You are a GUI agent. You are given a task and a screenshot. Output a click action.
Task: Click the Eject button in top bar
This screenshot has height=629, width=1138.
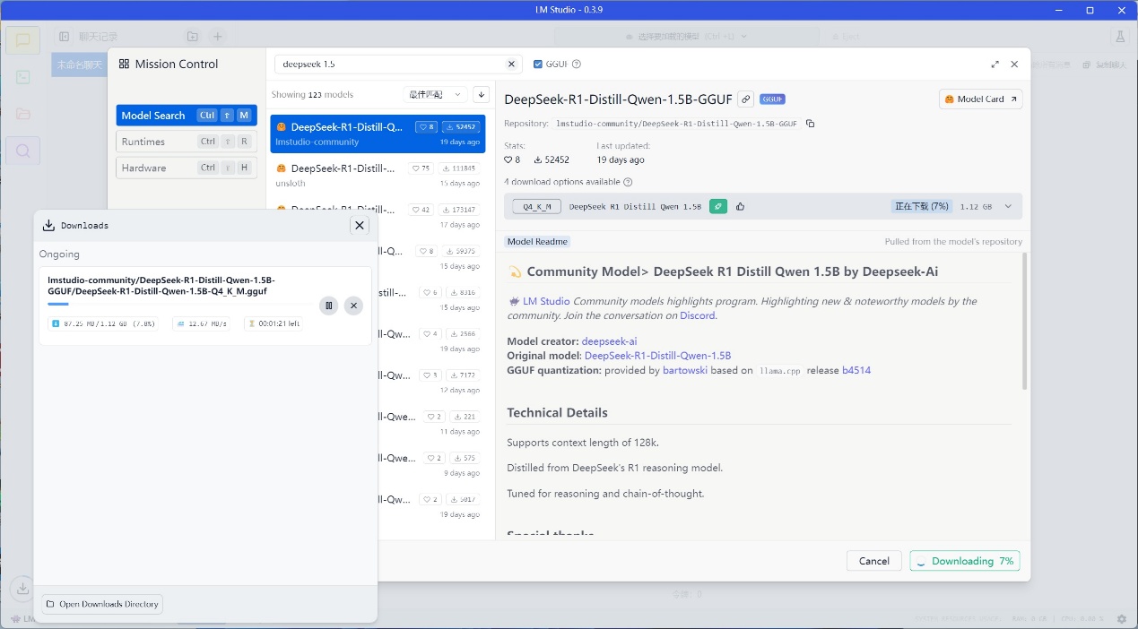(x=846, y=37)
